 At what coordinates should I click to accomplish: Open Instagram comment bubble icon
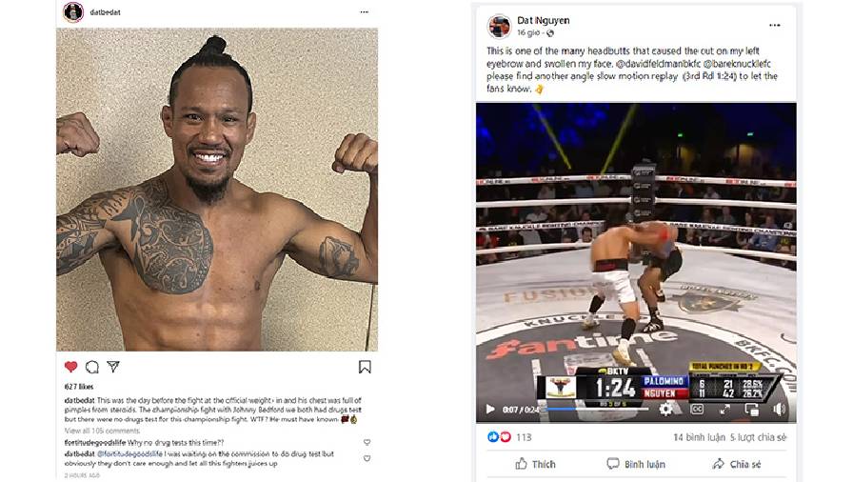pyautogui.click(x=92, y=367)
